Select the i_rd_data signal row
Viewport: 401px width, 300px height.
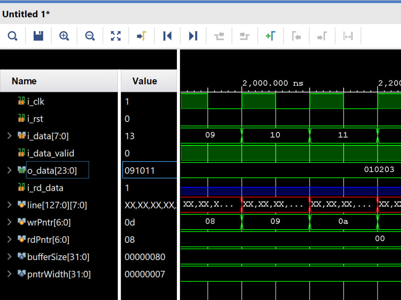pos(45,188)
